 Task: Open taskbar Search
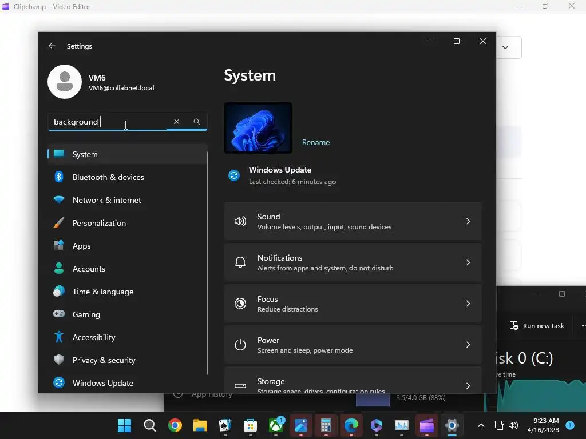click(150, 425)
